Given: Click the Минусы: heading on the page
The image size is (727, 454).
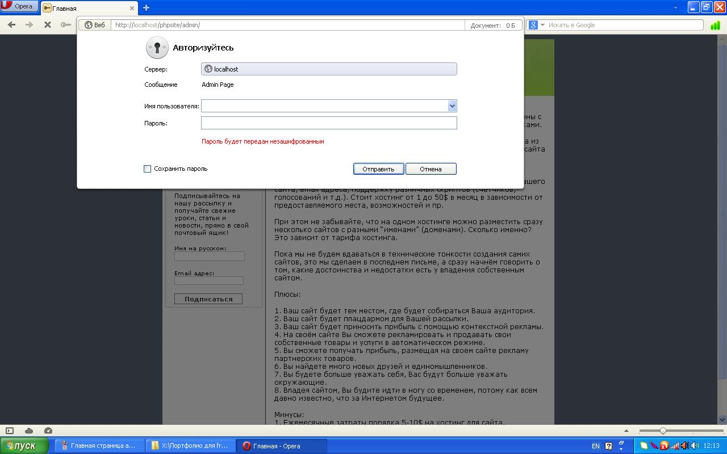Looking at the screenshot, I should (289, 414).
